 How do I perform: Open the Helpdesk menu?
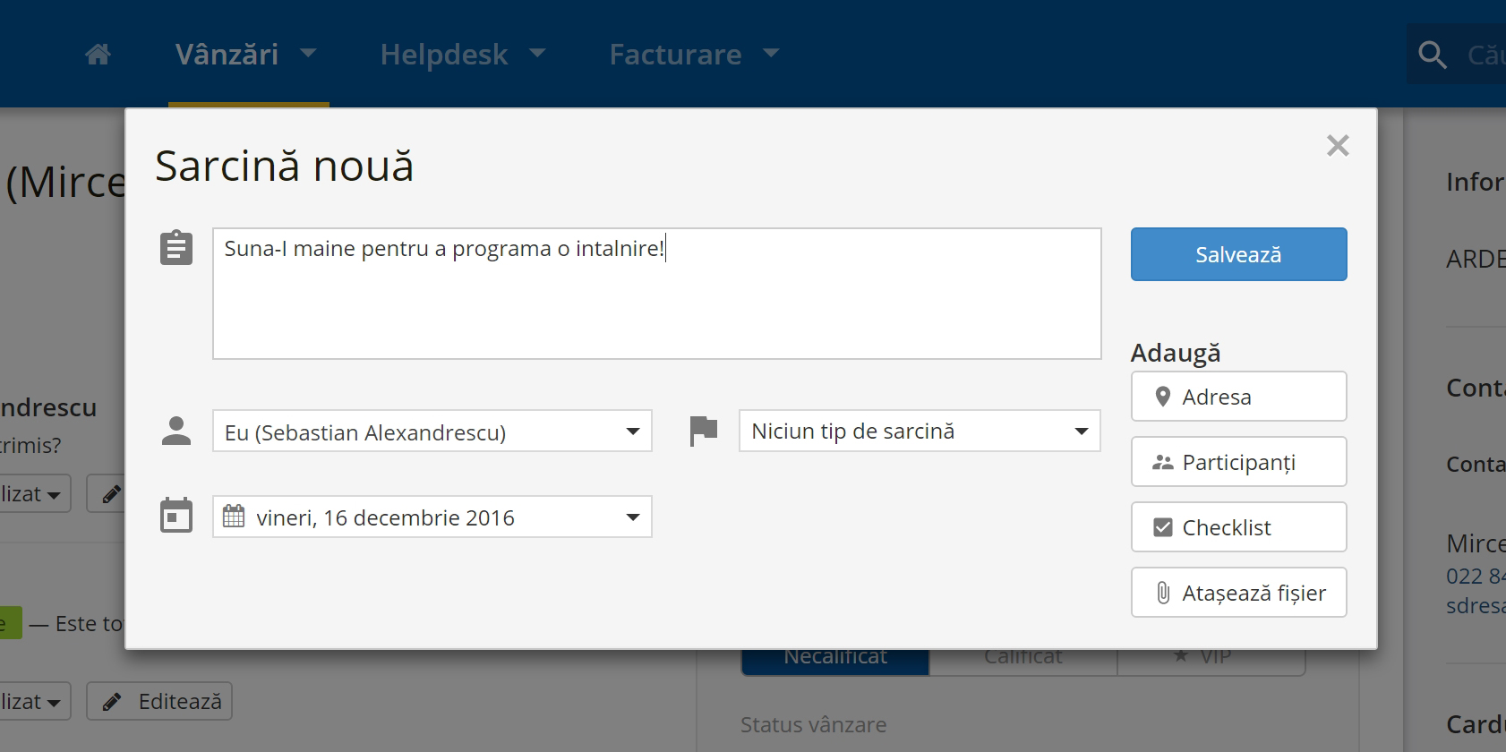coord(463,55)
